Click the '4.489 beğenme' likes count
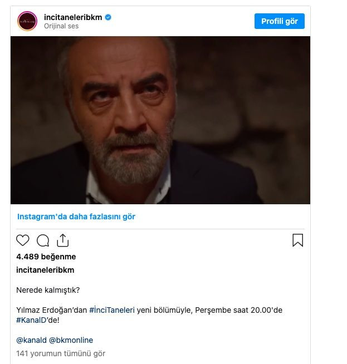The height and width of the screenshot is (364, 347). (x=46, y=257)
